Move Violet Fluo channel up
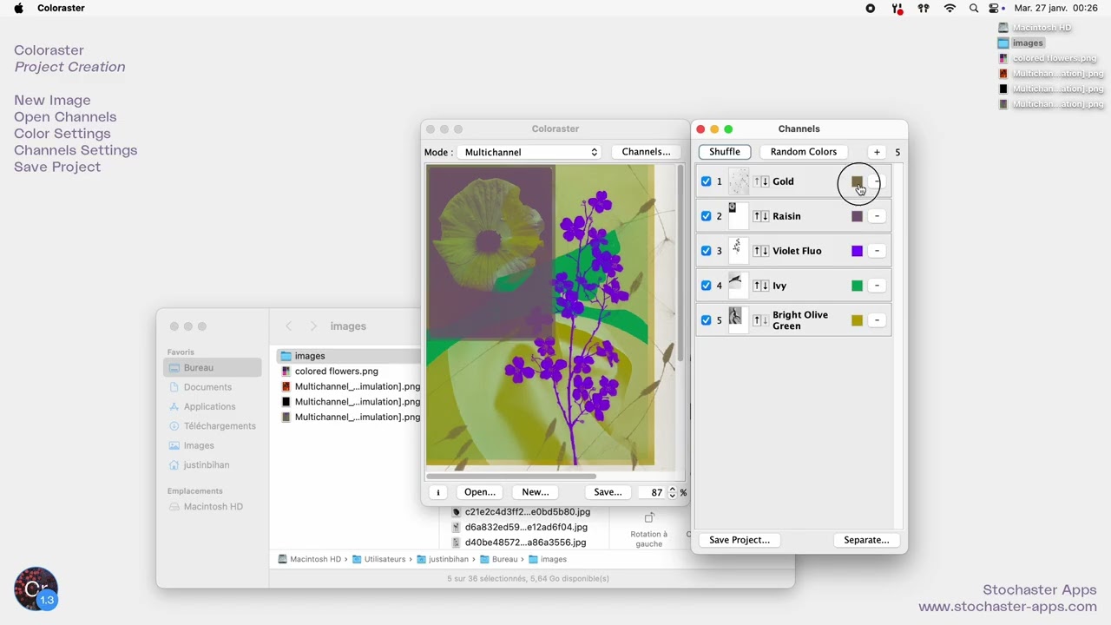Viewport: 1111px width, 625px height. 757,251
